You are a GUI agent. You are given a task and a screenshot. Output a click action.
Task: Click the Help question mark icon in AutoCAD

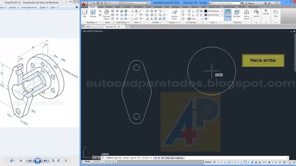[277, 3]
